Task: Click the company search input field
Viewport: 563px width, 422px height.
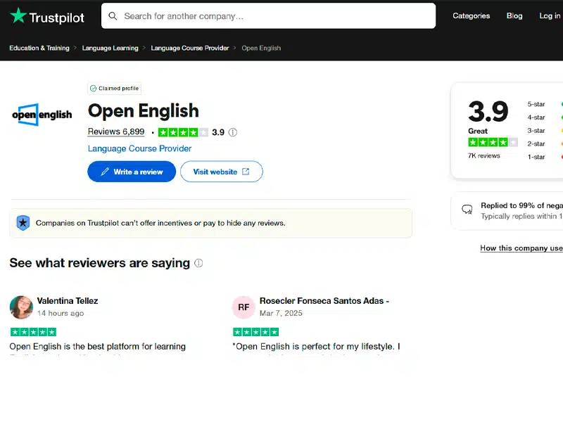Action: [x=267, y=15]
